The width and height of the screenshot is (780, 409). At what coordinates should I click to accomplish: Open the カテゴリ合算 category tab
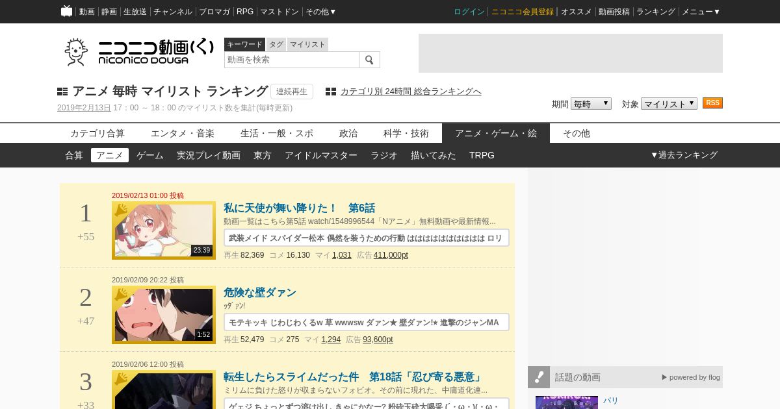(x=97, y=133)
